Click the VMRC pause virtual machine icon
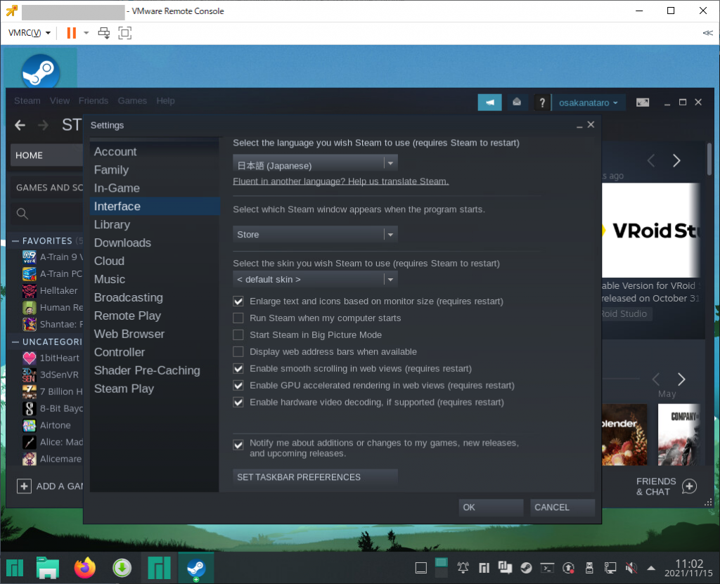This screenshot has height=584, width=720. tap(72, 33)
